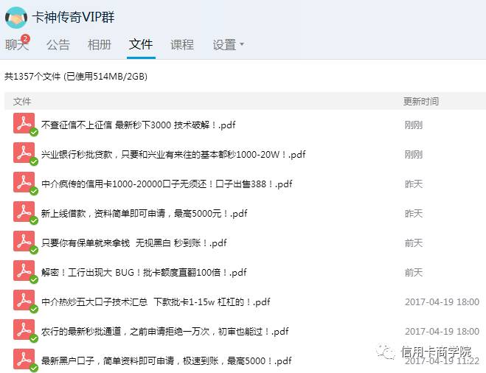Click the unread badge on 聊天 tab
Viewport: 486px width, 373px height.
(x=26, y=38)
